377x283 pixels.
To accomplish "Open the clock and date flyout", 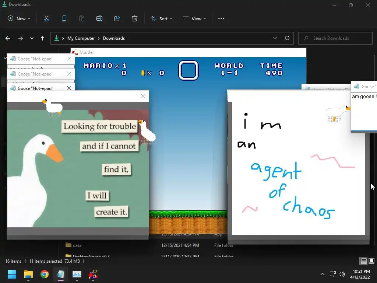I will click(x=360, y=274).
